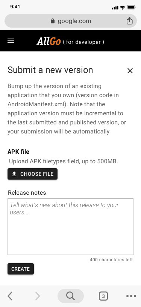This screenshot has height=307, width=141.
Task: Click the '400 characteres left' counter
Action: click(x=111, y=260)
